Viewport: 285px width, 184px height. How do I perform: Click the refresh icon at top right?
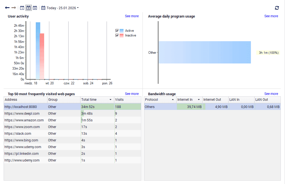[x=277, y=8]
